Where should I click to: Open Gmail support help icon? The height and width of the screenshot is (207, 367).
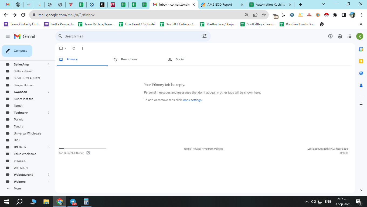pyautogui.click(x=330, y=36)
